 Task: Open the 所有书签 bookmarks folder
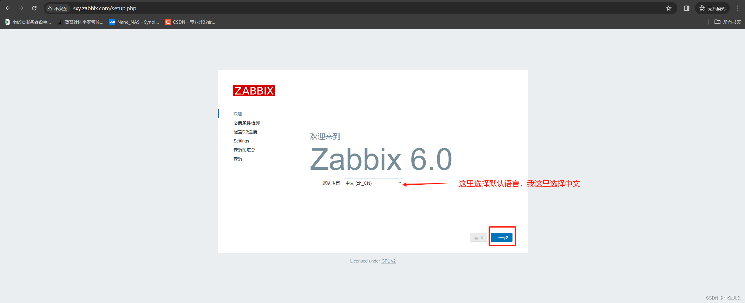(728, 22)
